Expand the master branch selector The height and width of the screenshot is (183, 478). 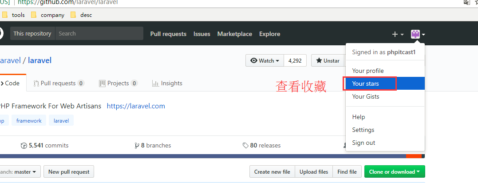20,172
